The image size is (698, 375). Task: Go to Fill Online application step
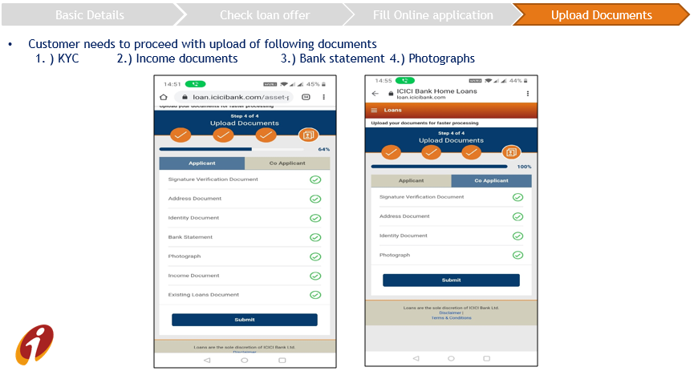432,14
